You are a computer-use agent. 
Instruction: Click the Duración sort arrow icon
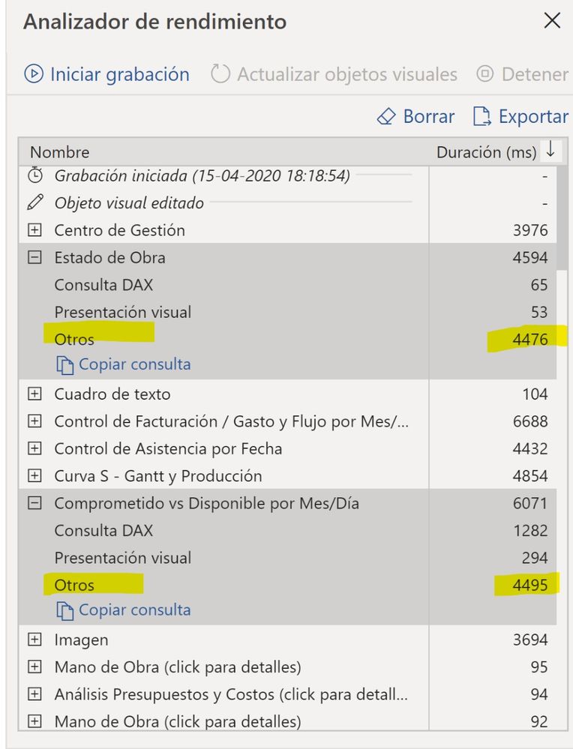pos(550,149)
